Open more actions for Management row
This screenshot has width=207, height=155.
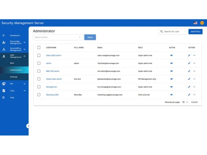pyautogui.click(x=194, y=87)
